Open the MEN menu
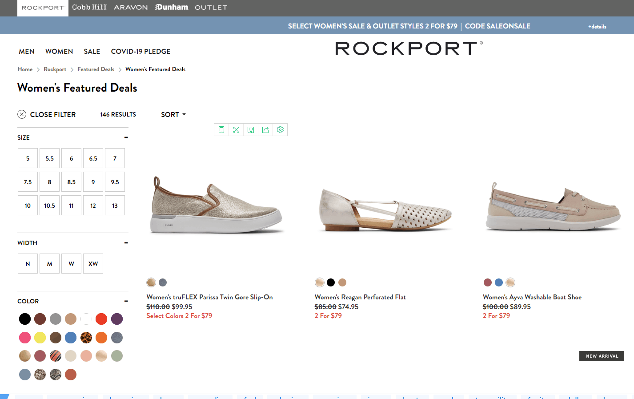The height and width of the screenshot is (399, 634). (27, 52)
